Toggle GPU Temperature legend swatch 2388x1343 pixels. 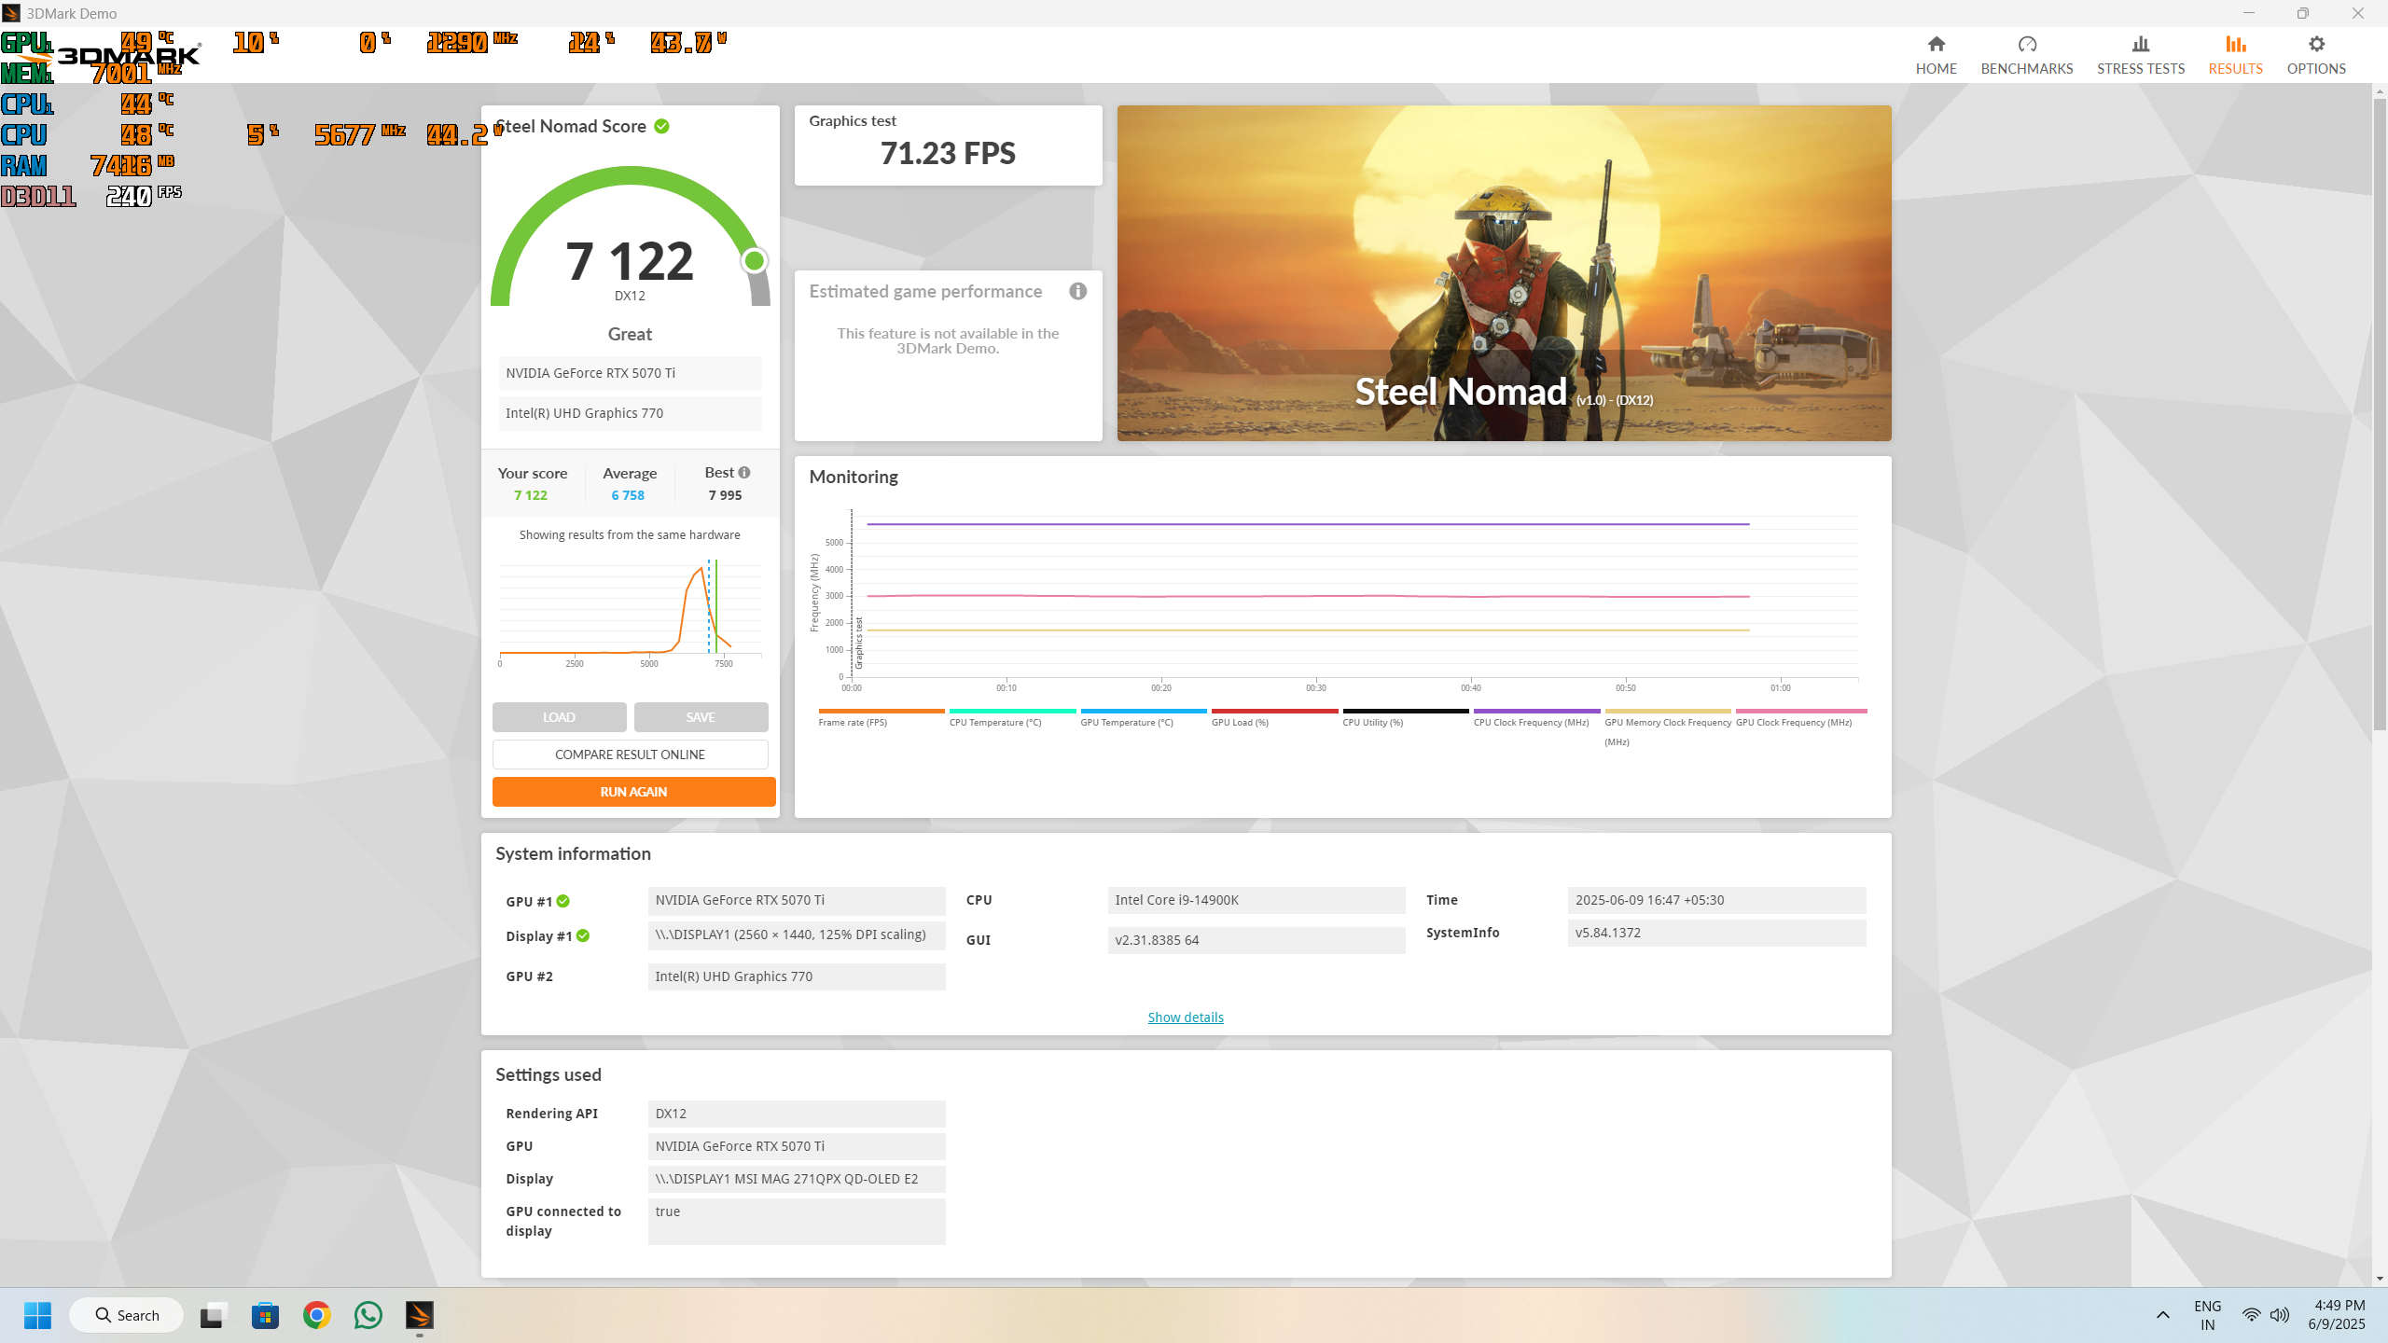point(1143,712)
